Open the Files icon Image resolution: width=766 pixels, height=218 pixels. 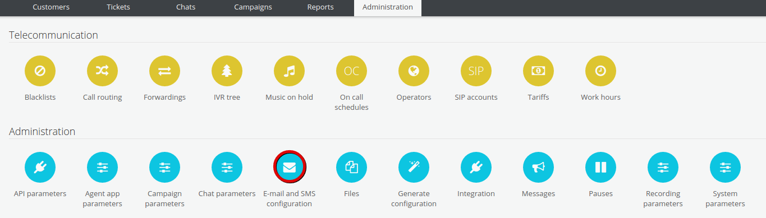coord(352,167)
